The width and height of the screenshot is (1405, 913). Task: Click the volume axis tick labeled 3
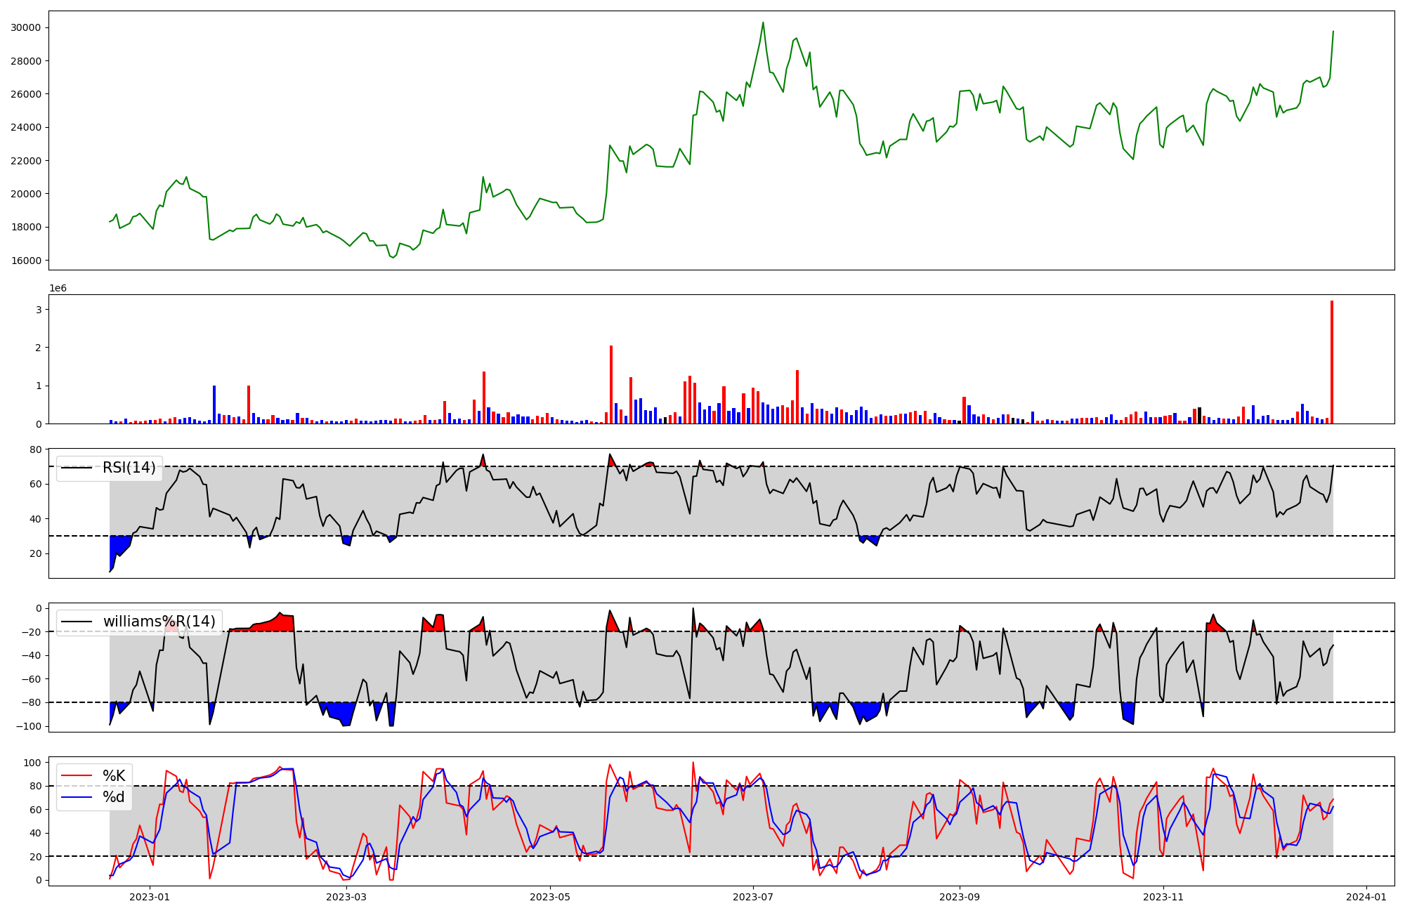click(x=39, y=310)
